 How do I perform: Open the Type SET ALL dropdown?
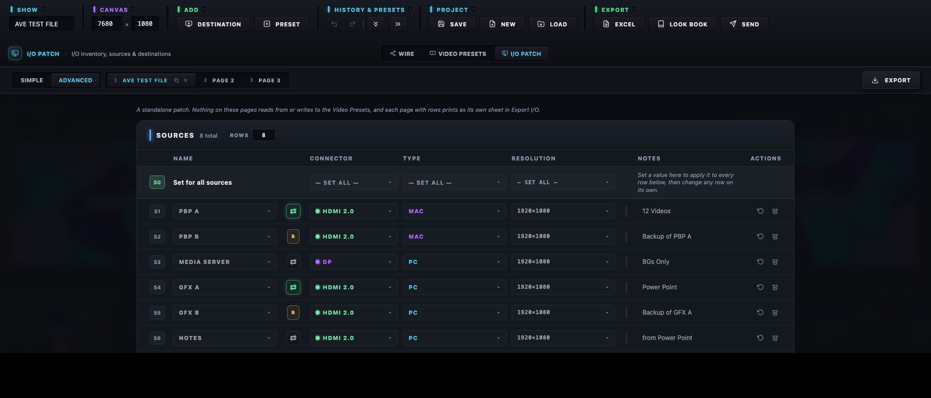click(455, 182)
